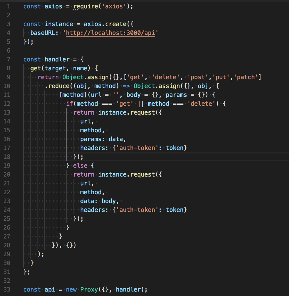Click '.reduce' call on line 10

[x=57, y=86]
